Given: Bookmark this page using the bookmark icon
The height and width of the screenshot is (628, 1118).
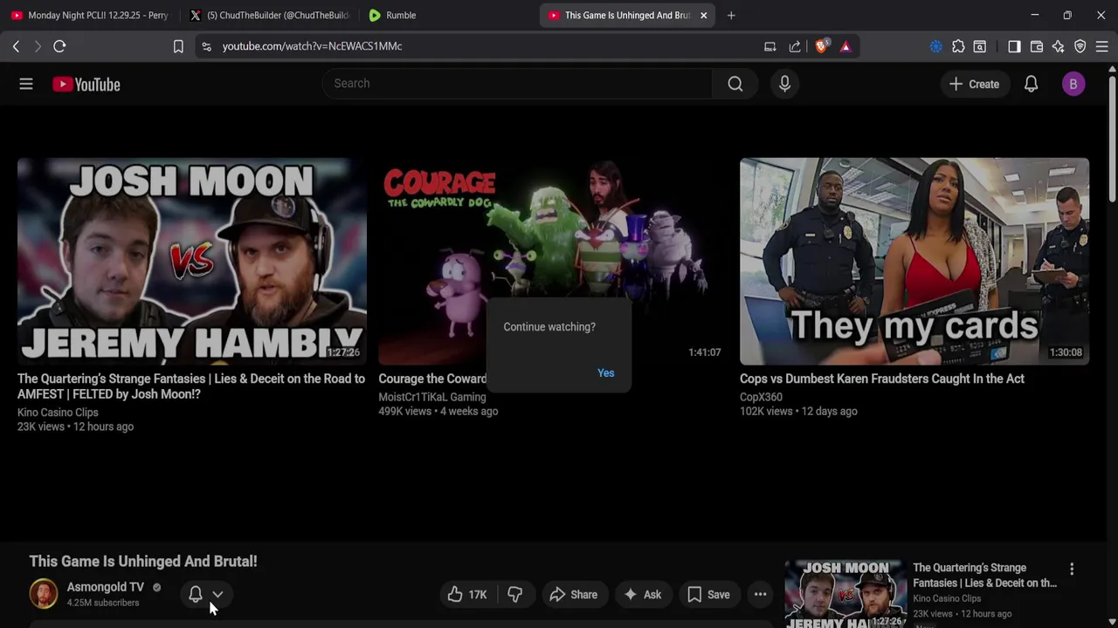Looking at the screenshot, I should pos(178,46).
